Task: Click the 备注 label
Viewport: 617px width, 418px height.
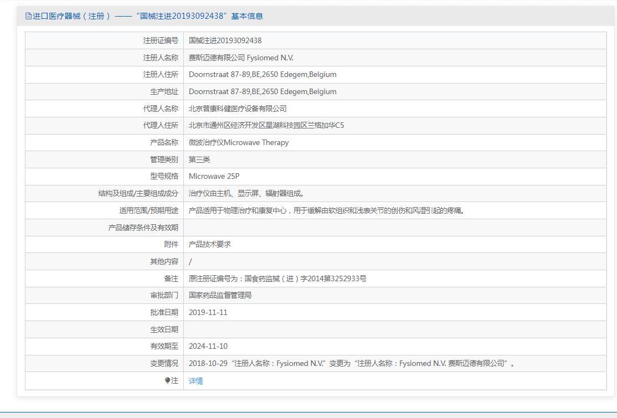Action: click(171, 278)
